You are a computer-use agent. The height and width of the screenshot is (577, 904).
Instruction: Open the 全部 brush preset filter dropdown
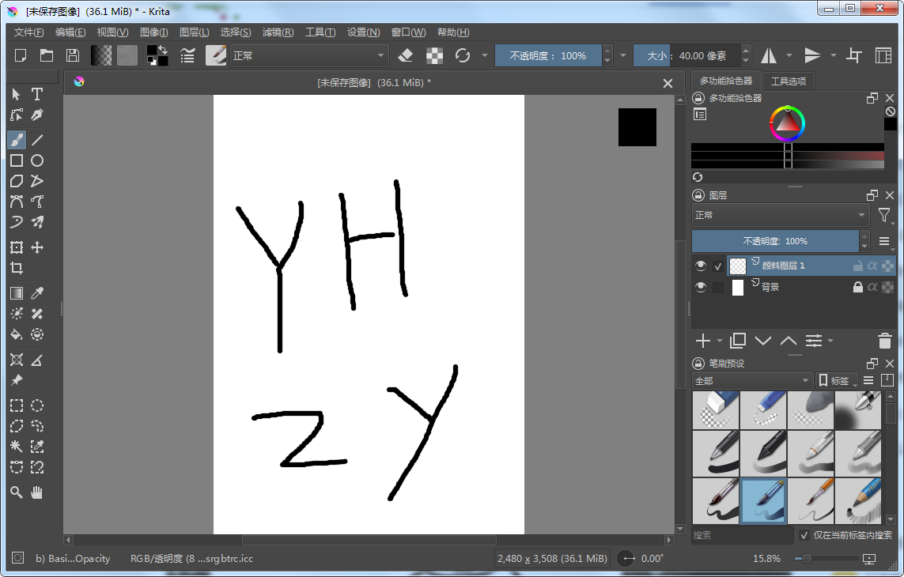751,380
